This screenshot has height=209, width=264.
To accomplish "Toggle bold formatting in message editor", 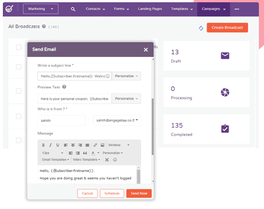I will (x=43, y=145).
